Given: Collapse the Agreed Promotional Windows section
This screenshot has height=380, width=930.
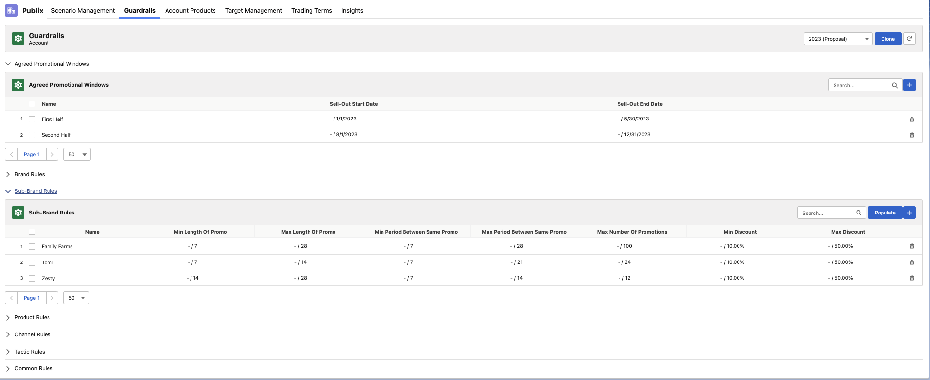Looking at the screenshot, I should point(8,64).
